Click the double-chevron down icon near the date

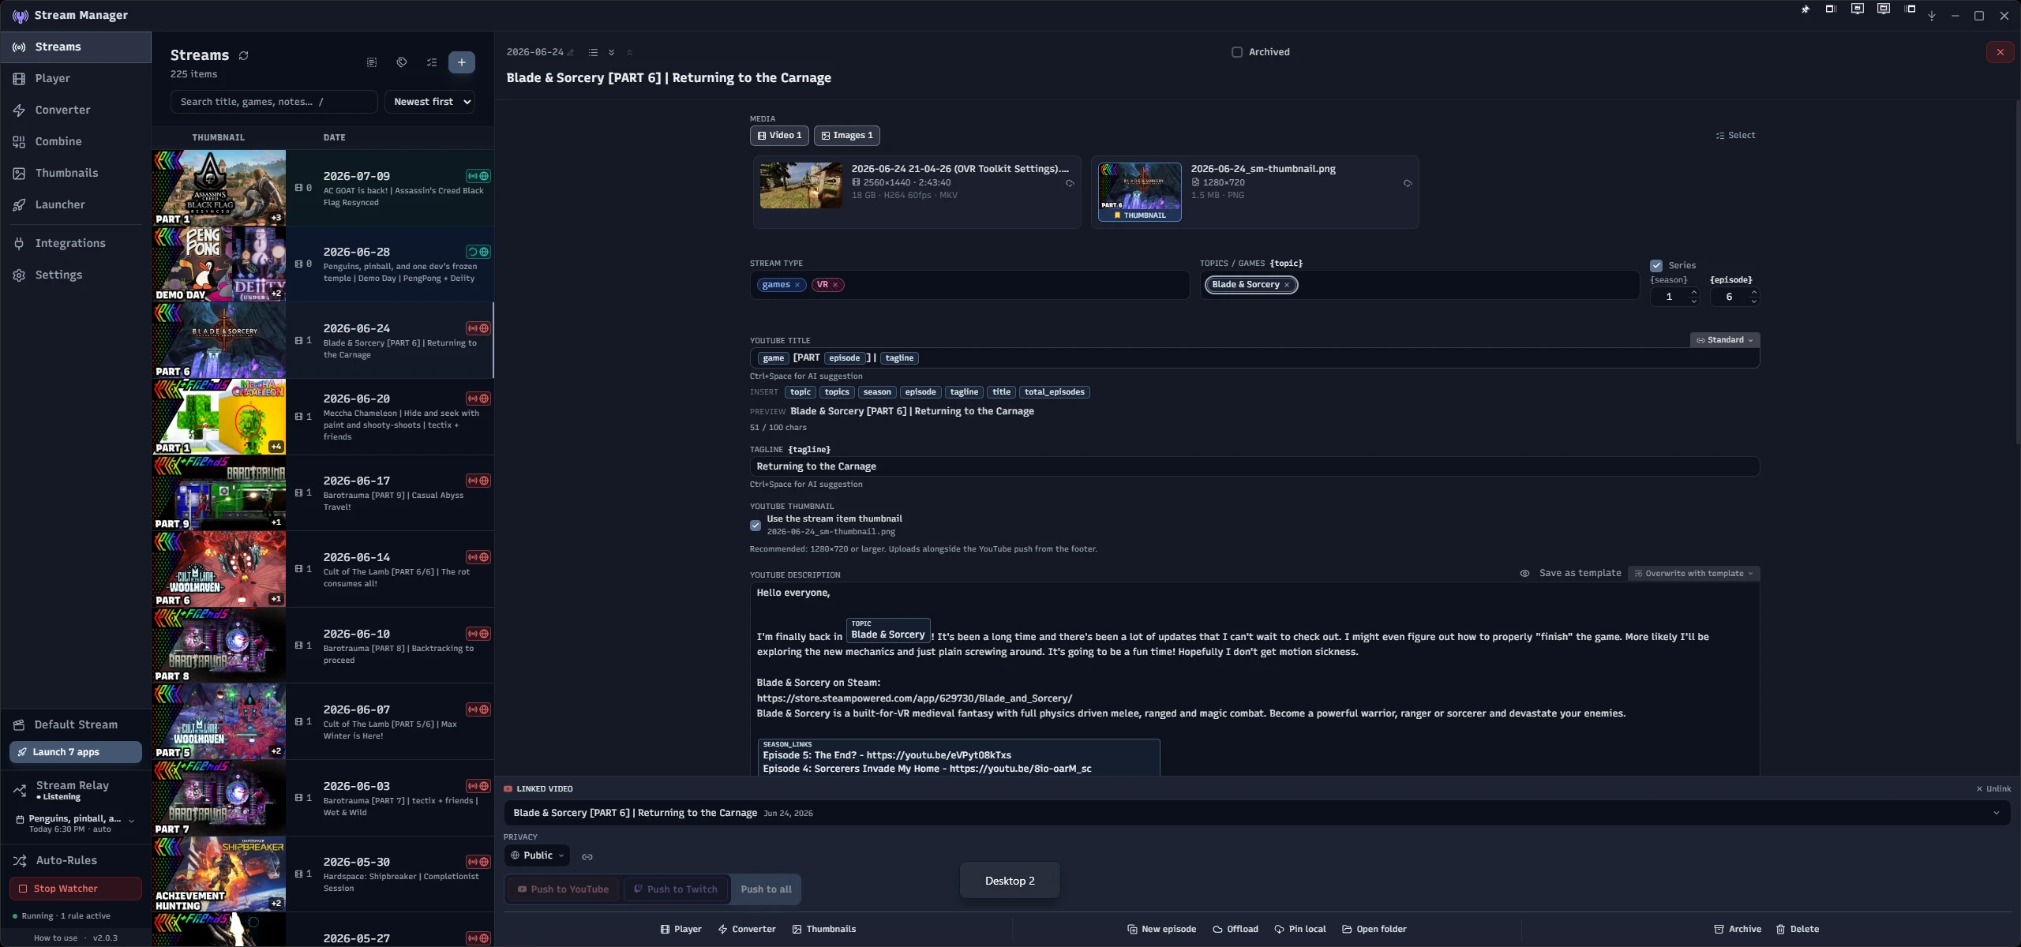pos(611,53)
